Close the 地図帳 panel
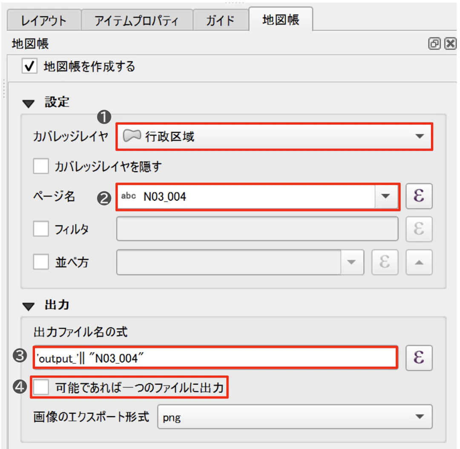 (450, 44)
